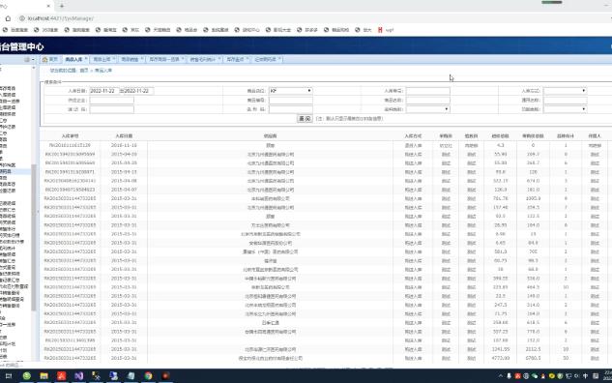Open File Explorer on the taskbar
The width and height of the screenshot is (612, 383).
click(x=44, y=375)
